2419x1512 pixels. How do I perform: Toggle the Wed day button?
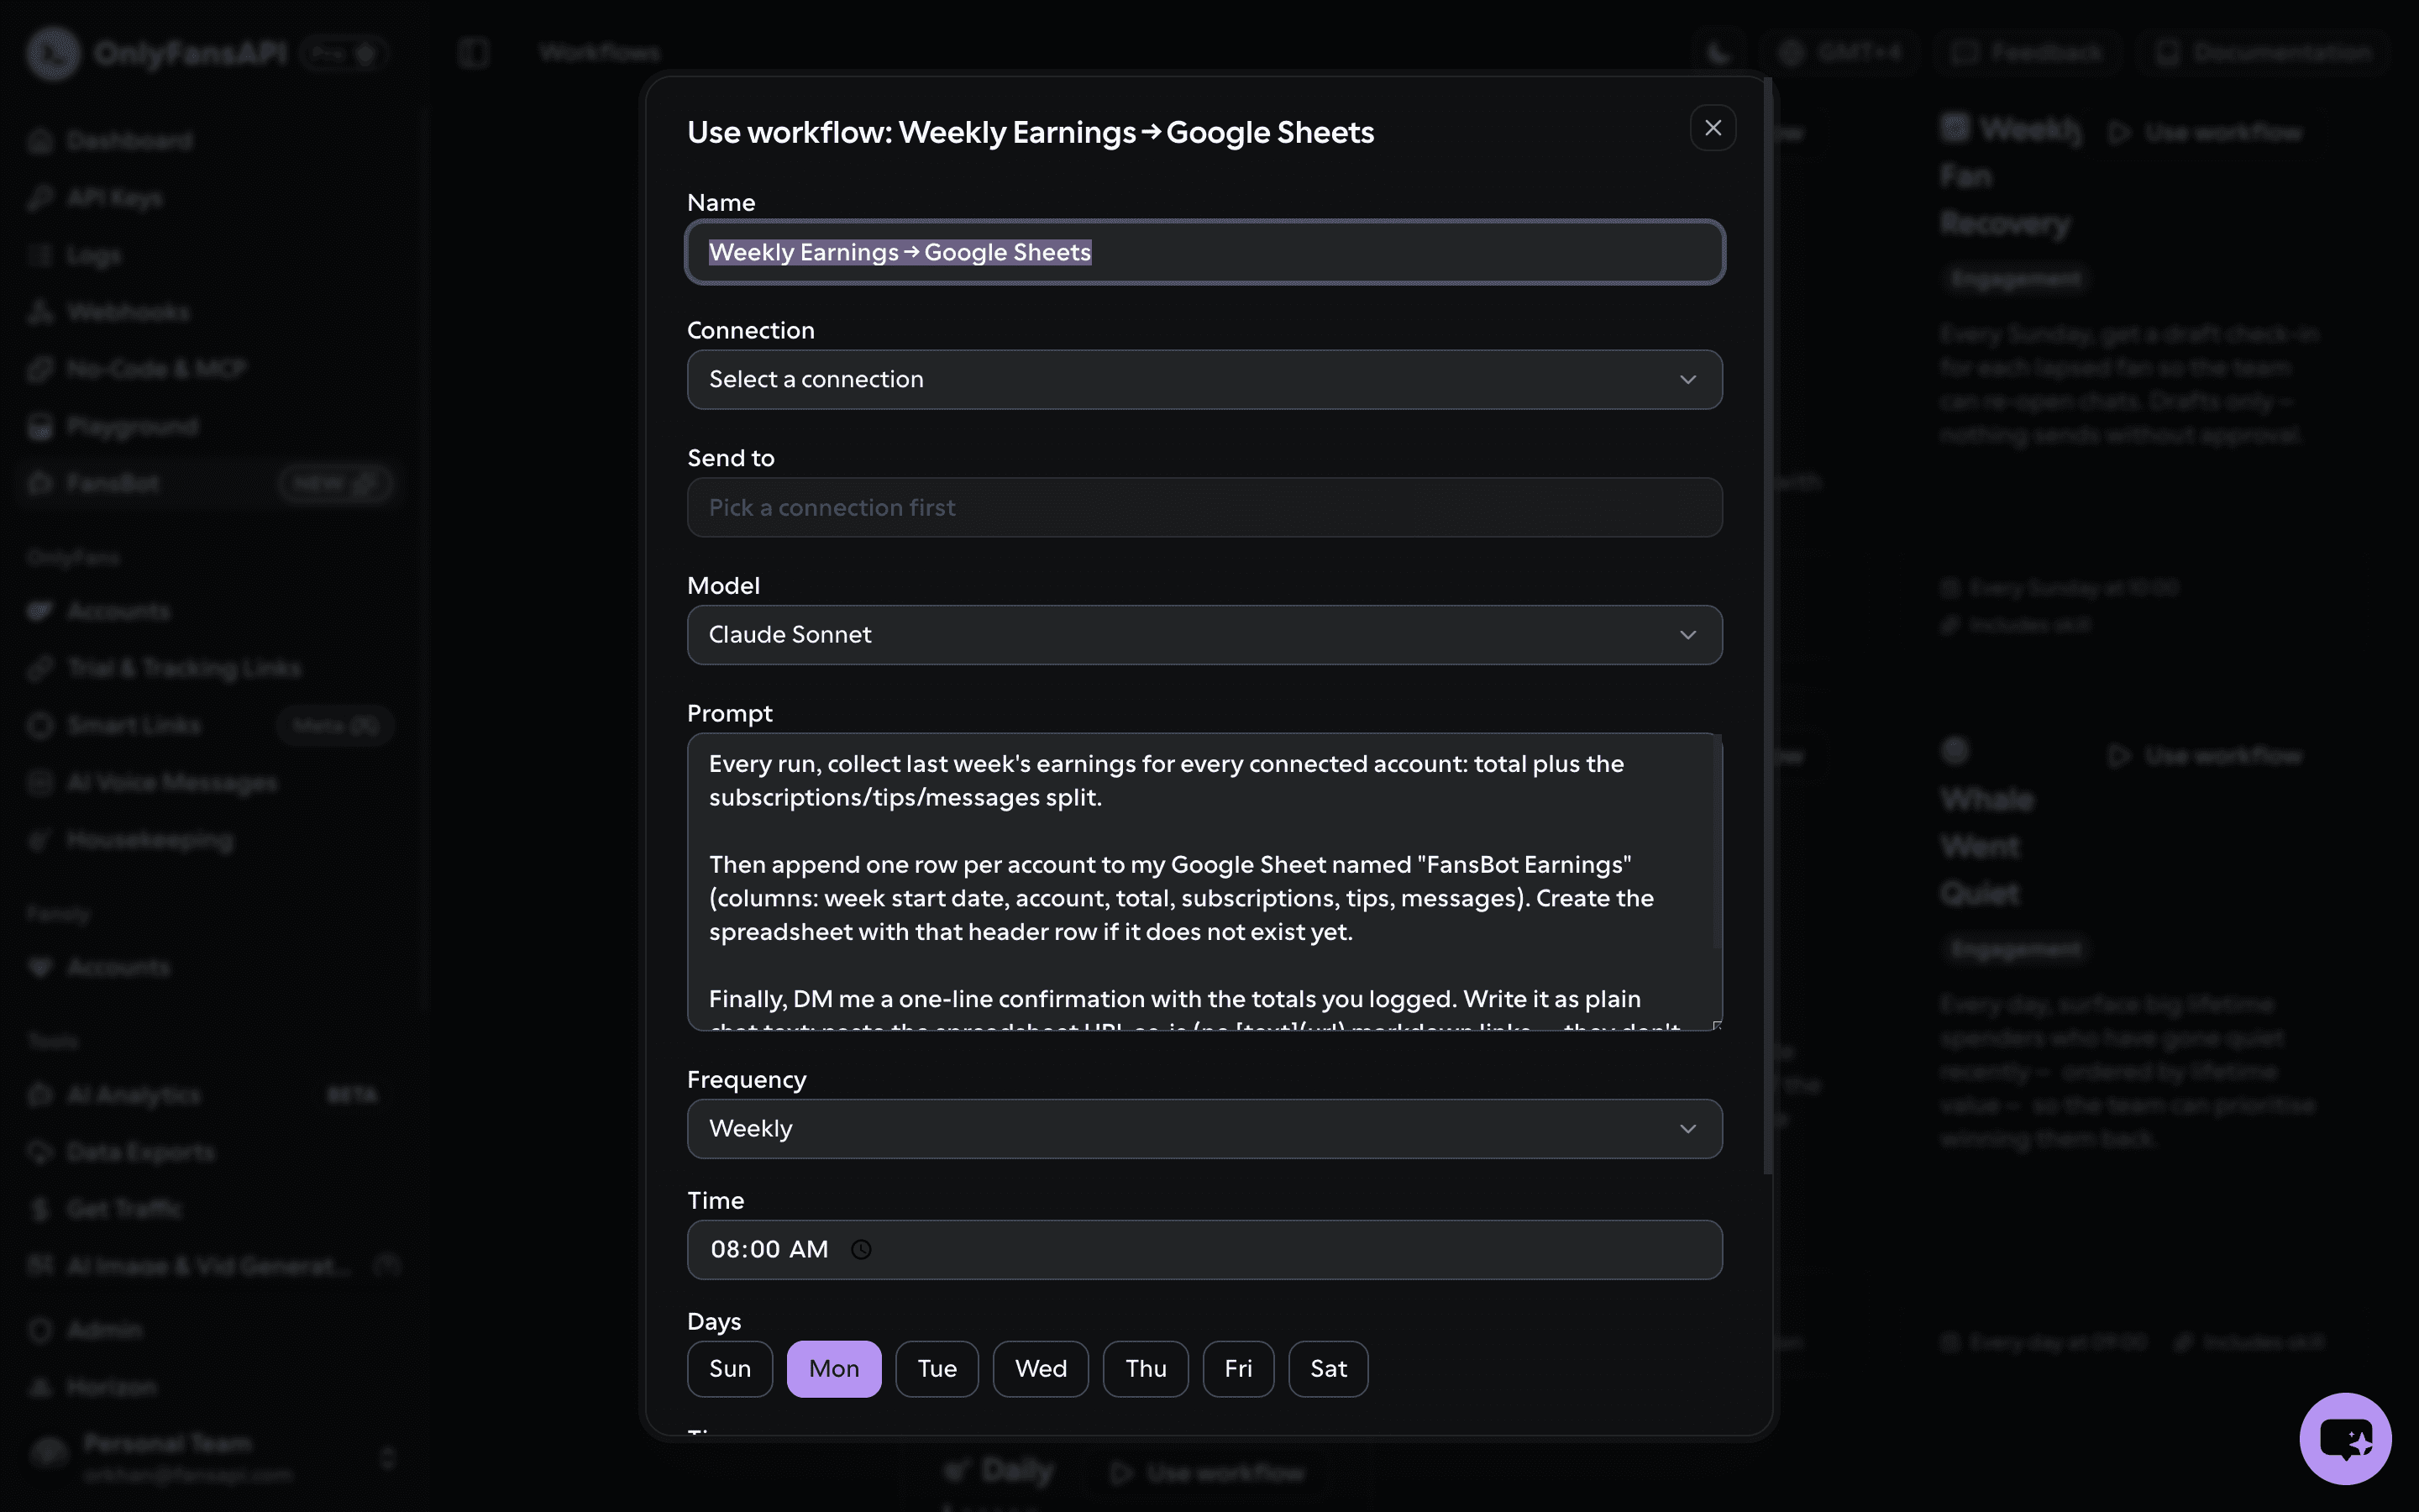point(1041,1369)
